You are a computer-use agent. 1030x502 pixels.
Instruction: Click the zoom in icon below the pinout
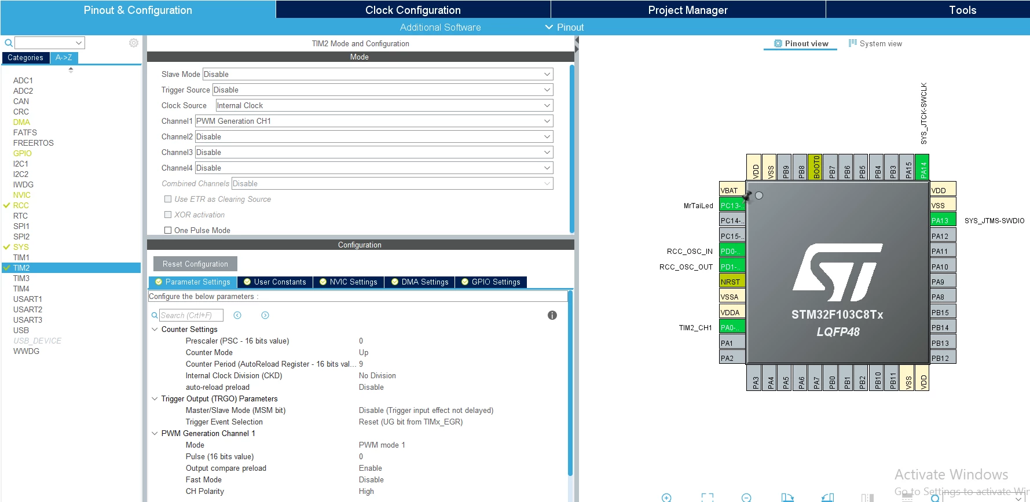click(666, 497)
